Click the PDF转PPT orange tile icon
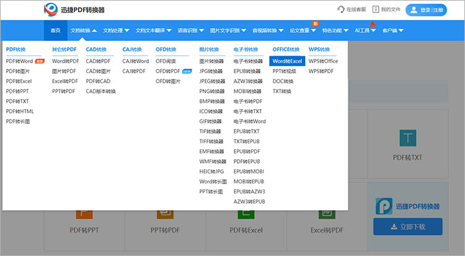The width and height of the screenshot is (465, 256). 84,214
